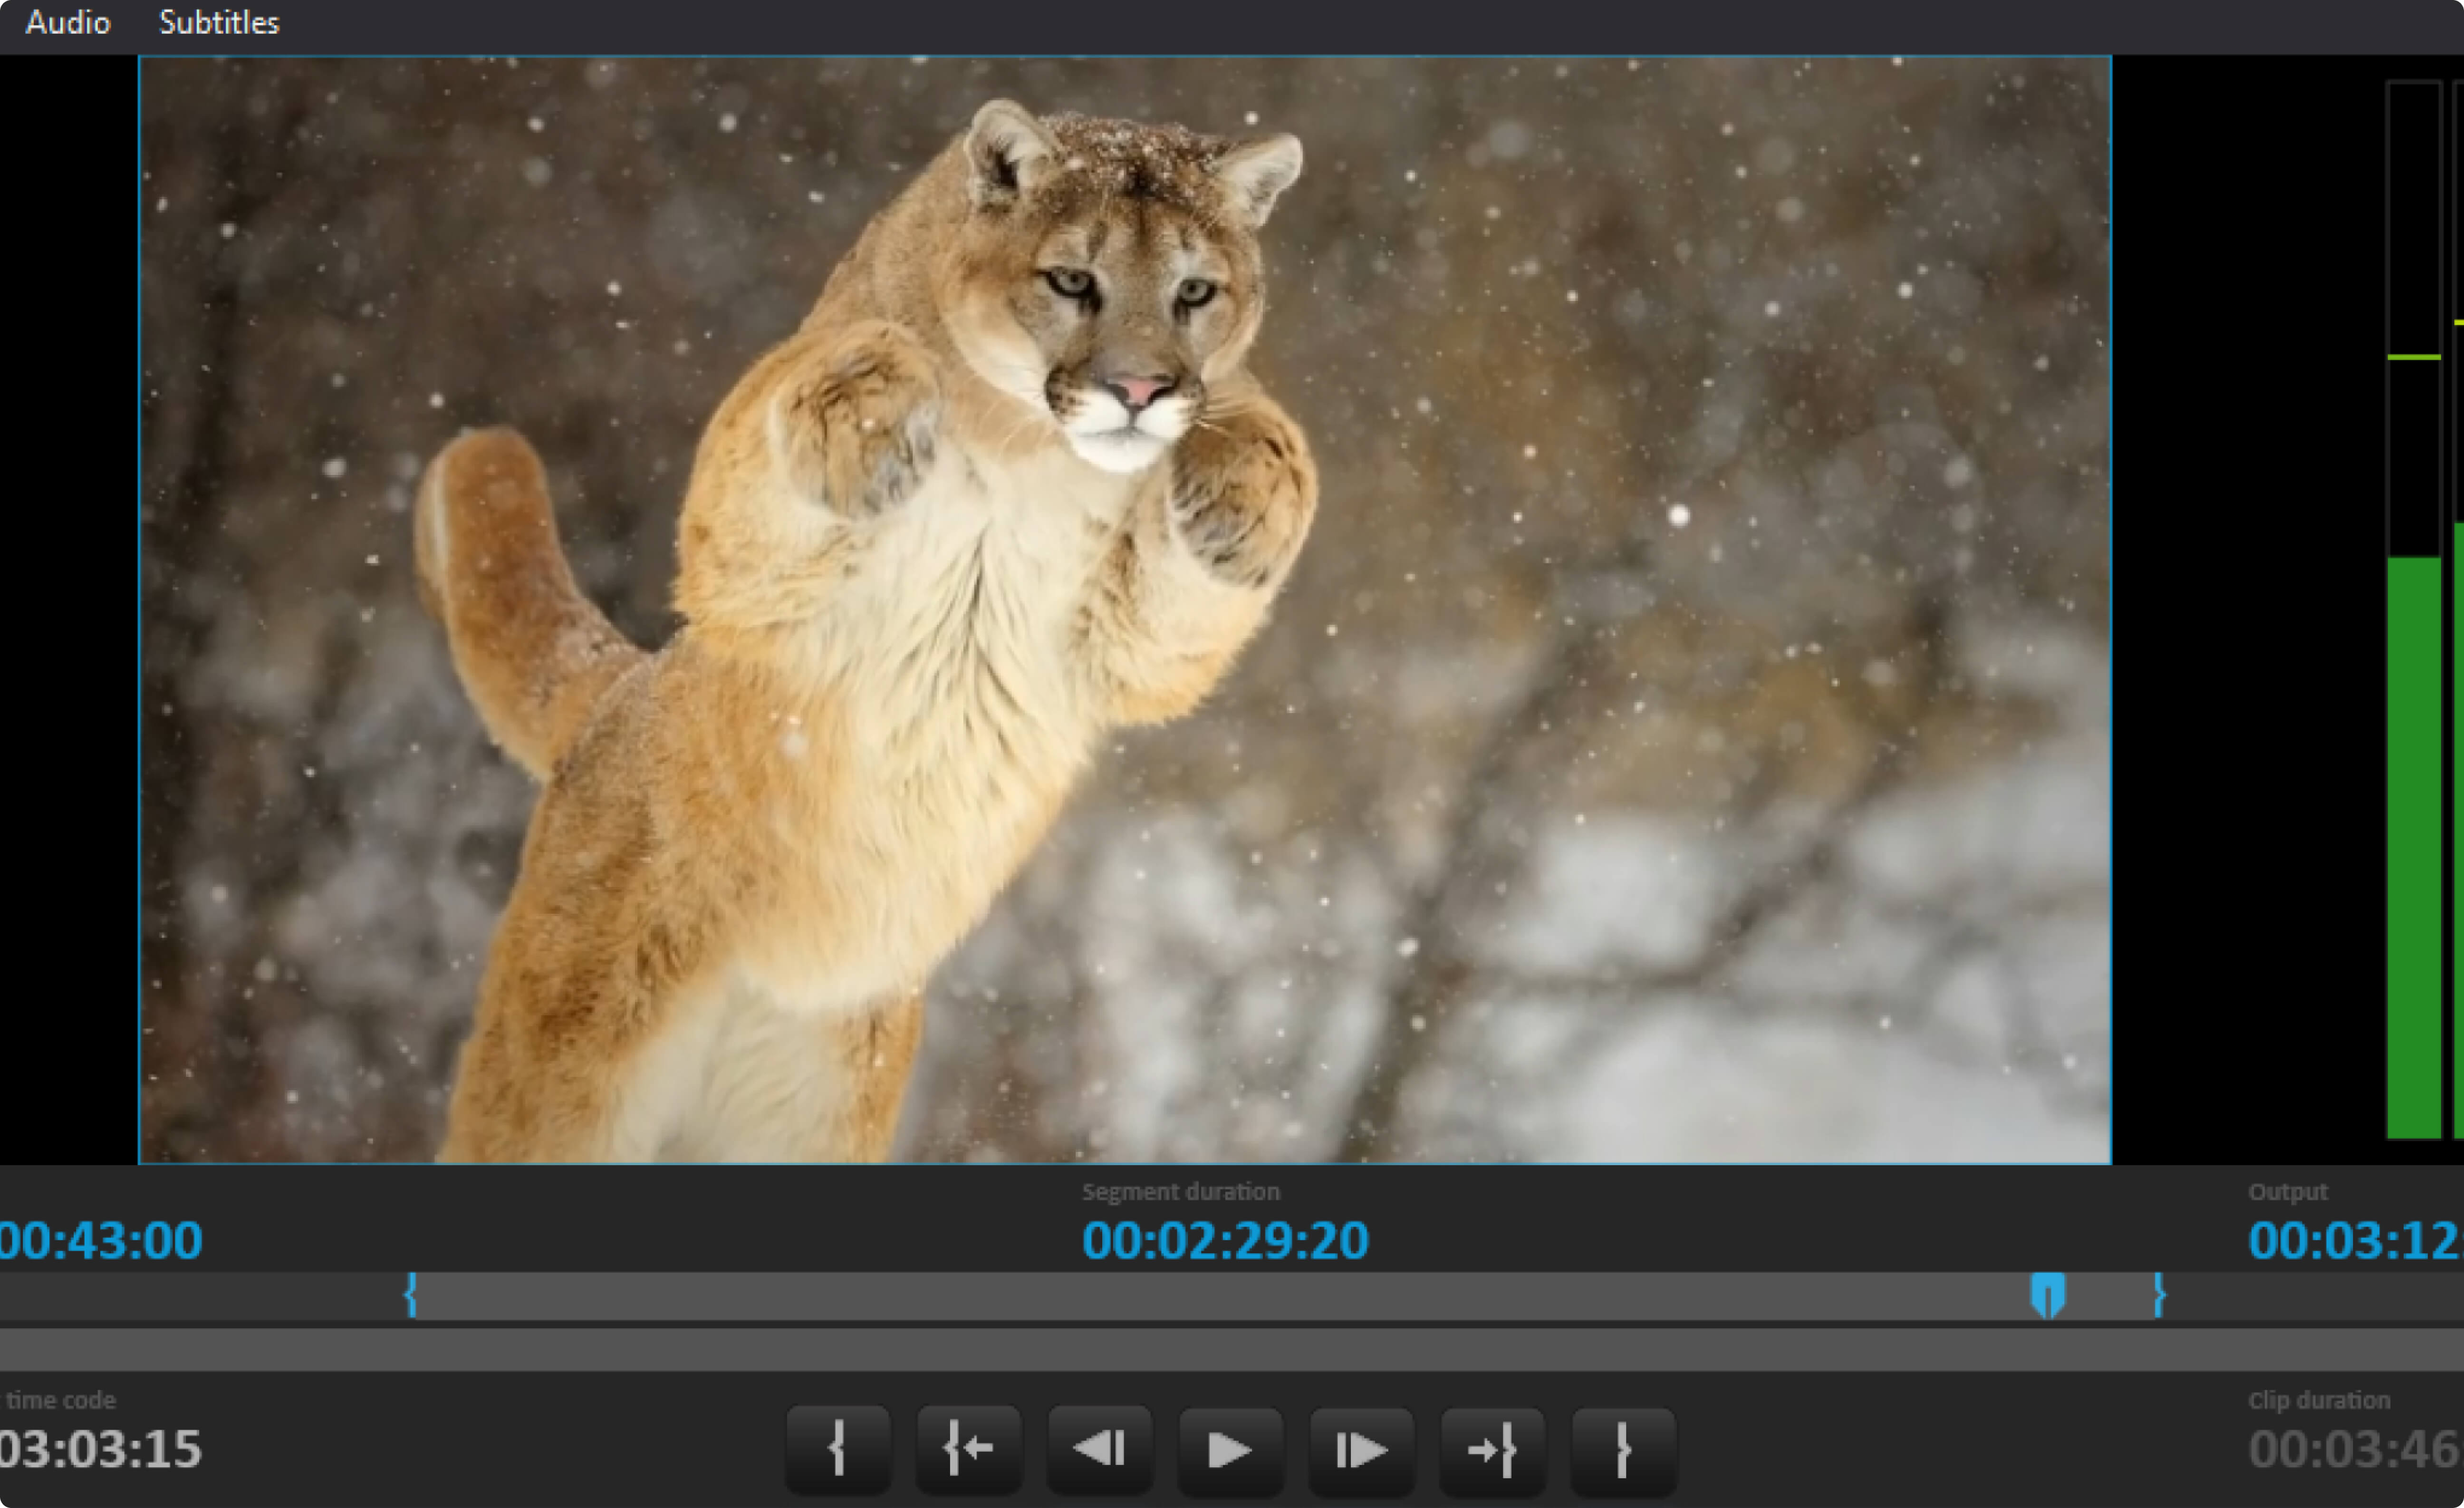Open the Subtitles menu
Viewport: 2464px width, 1508px height.
point(219,22)
